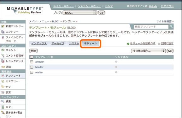182x118 pixels.
Task: Click the ログ log icon
Action: 3,107
